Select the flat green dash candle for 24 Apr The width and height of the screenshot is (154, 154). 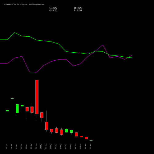(12, 99)
